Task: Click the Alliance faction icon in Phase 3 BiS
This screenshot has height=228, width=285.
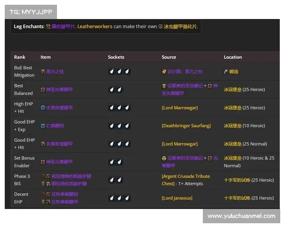Action: 43,184
